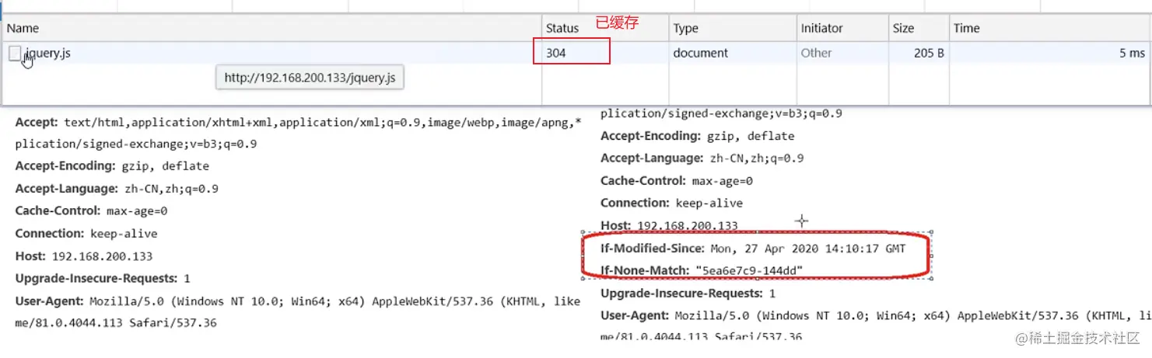Click left panel User-Agent line
Viewport: 1152px width, 358px height.
(298, 301)
